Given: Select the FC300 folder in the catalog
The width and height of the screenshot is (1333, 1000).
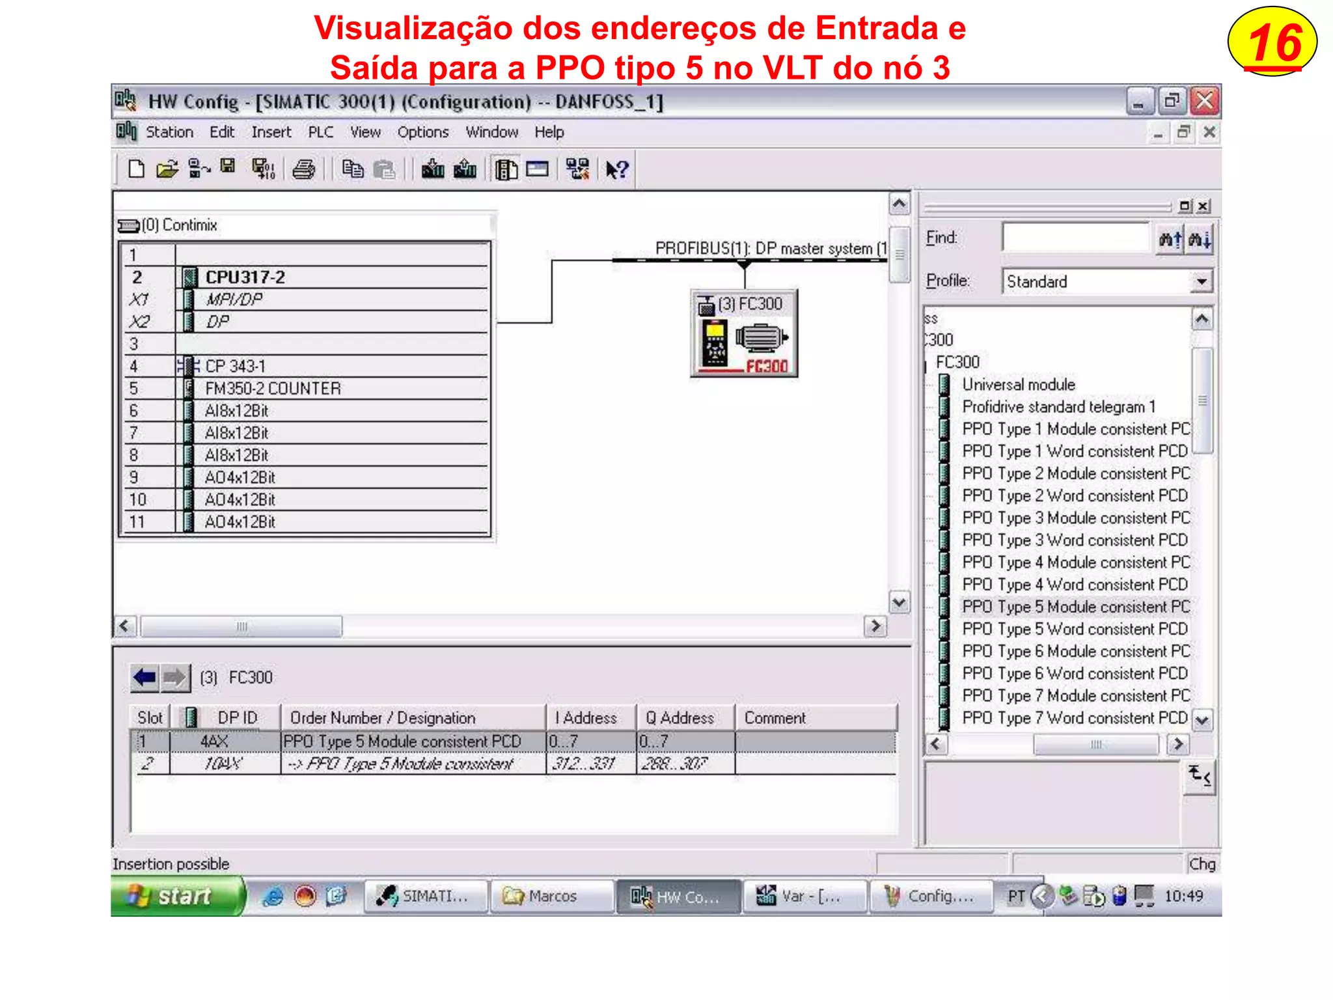Looking at the screenshot, I should pos(957,362).
